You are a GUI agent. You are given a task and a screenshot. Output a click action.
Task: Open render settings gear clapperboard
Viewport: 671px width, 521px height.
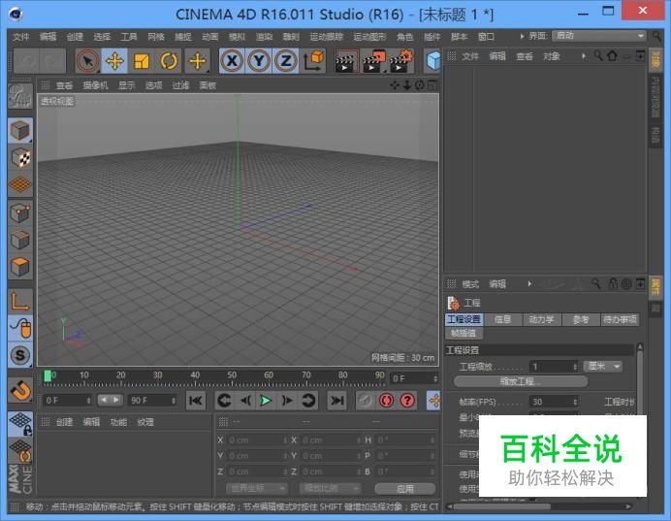click(x=401, y=61)
